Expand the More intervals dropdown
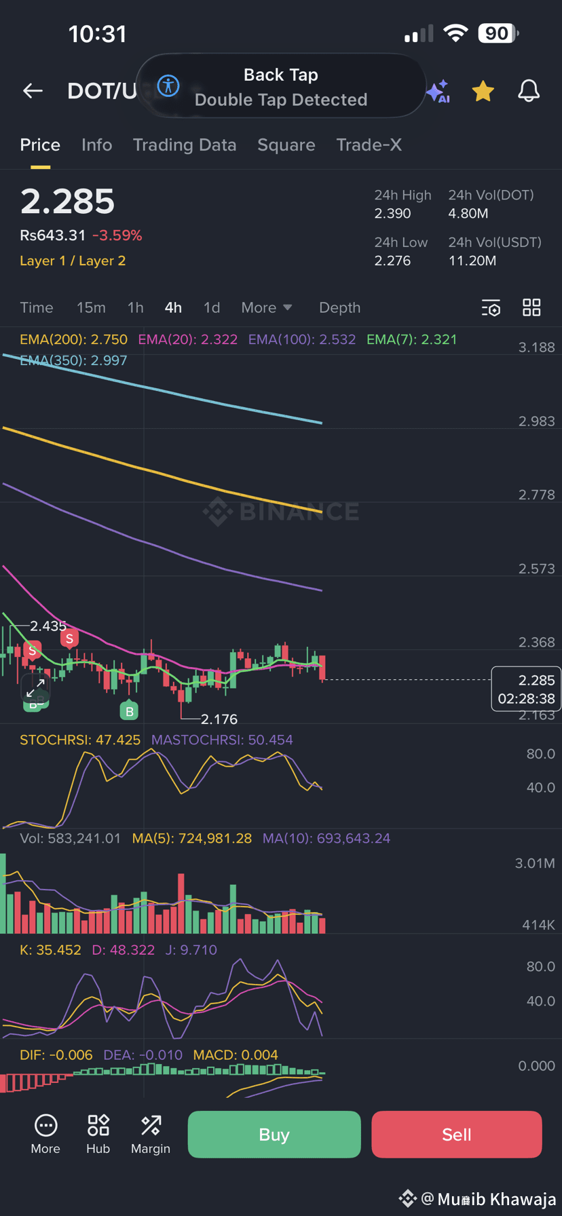562x1216 pixels. point(267,307)
